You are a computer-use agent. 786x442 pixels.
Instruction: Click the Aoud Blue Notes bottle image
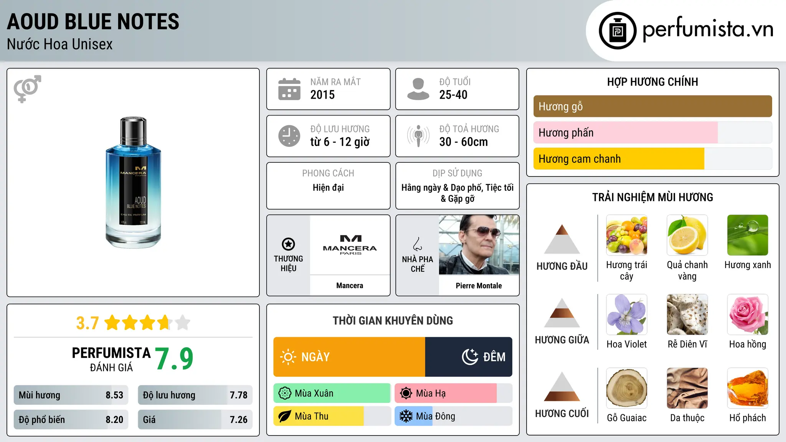pos(133,182)
